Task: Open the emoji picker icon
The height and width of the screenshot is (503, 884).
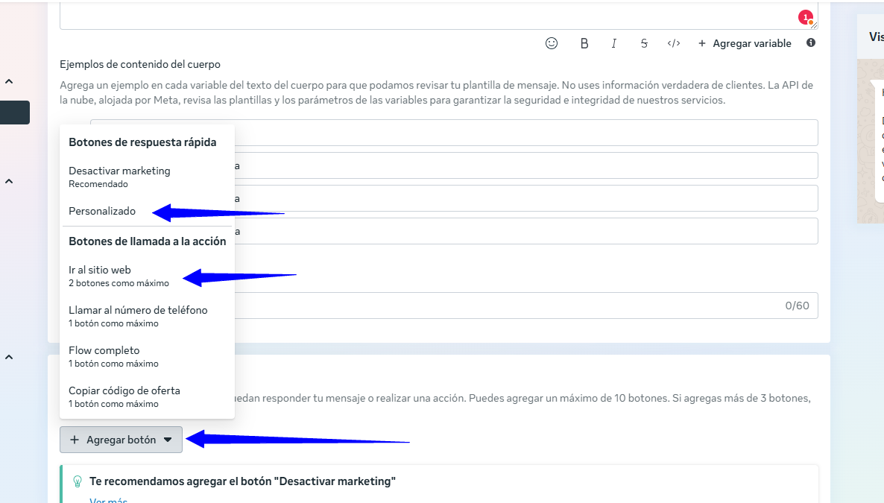Action: tap(552, 43)
